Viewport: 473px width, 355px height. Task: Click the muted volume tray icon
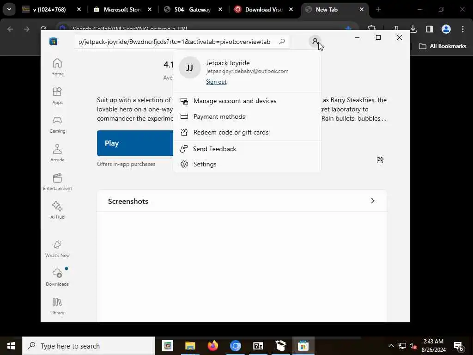coord(413,346)
